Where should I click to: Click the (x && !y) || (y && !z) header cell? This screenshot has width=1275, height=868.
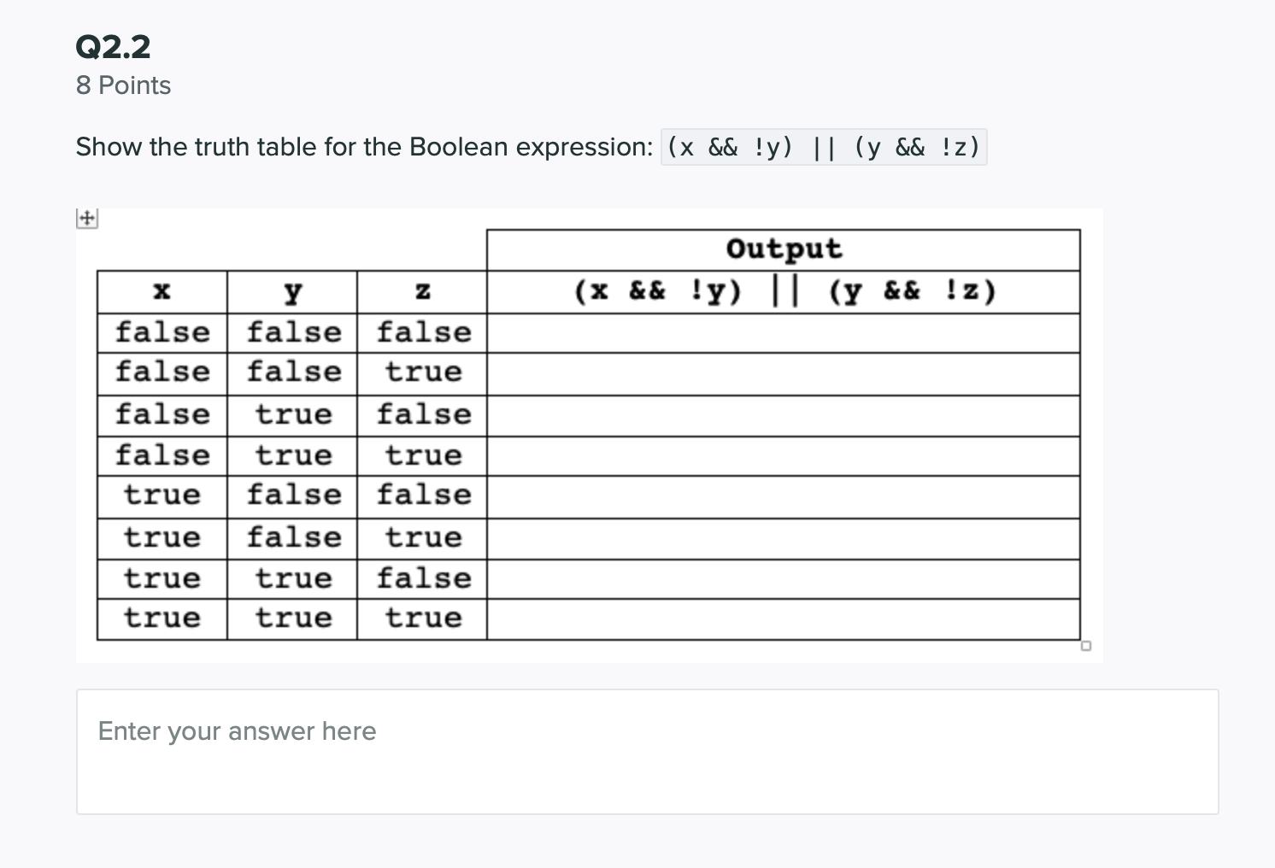tap(783, 291)
